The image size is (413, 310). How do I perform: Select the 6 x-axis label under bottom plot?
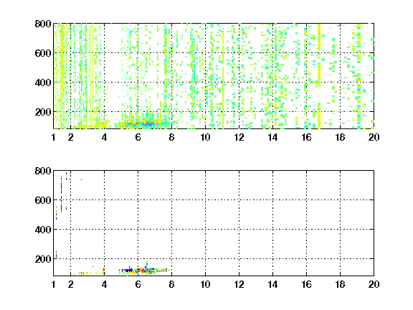pos(138,284)
